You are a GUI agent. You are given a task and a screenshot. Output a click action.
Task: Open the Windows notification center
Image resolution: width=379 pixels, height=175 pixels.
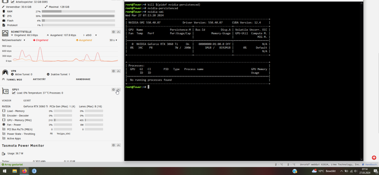(x=375, y=171)
